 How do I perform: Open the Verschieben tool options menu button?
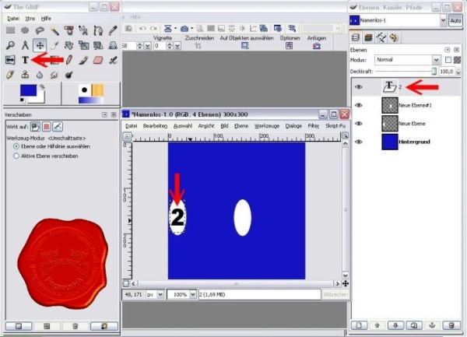pyautogui.click(x=104, y=114)
